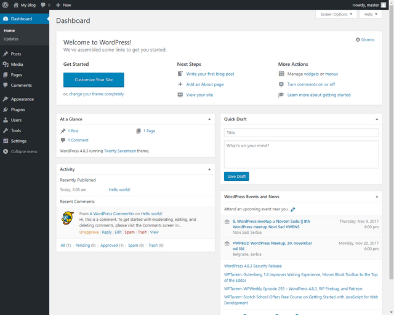Screen dimensions: 394x315
Task: Open My Blog home icon
Action: pyautogui.click(x=16, y=5)
